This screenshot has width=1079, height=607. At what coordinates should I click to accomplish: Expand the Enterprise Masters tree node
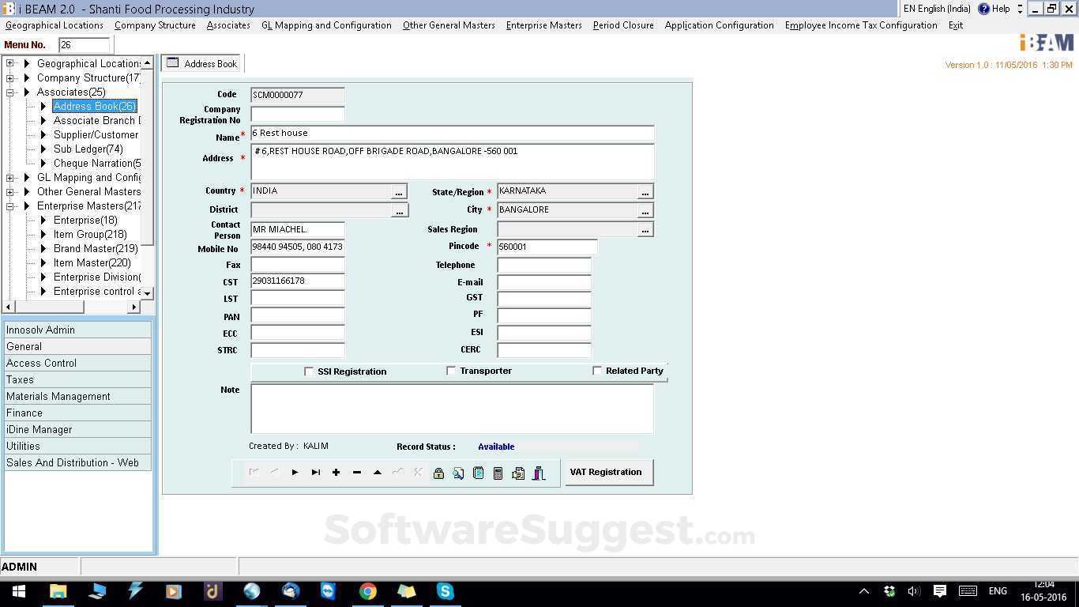coord(11,205)
